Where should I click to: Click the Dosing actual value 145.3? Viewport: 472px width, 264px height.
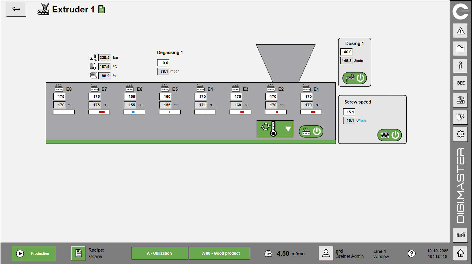346,60
